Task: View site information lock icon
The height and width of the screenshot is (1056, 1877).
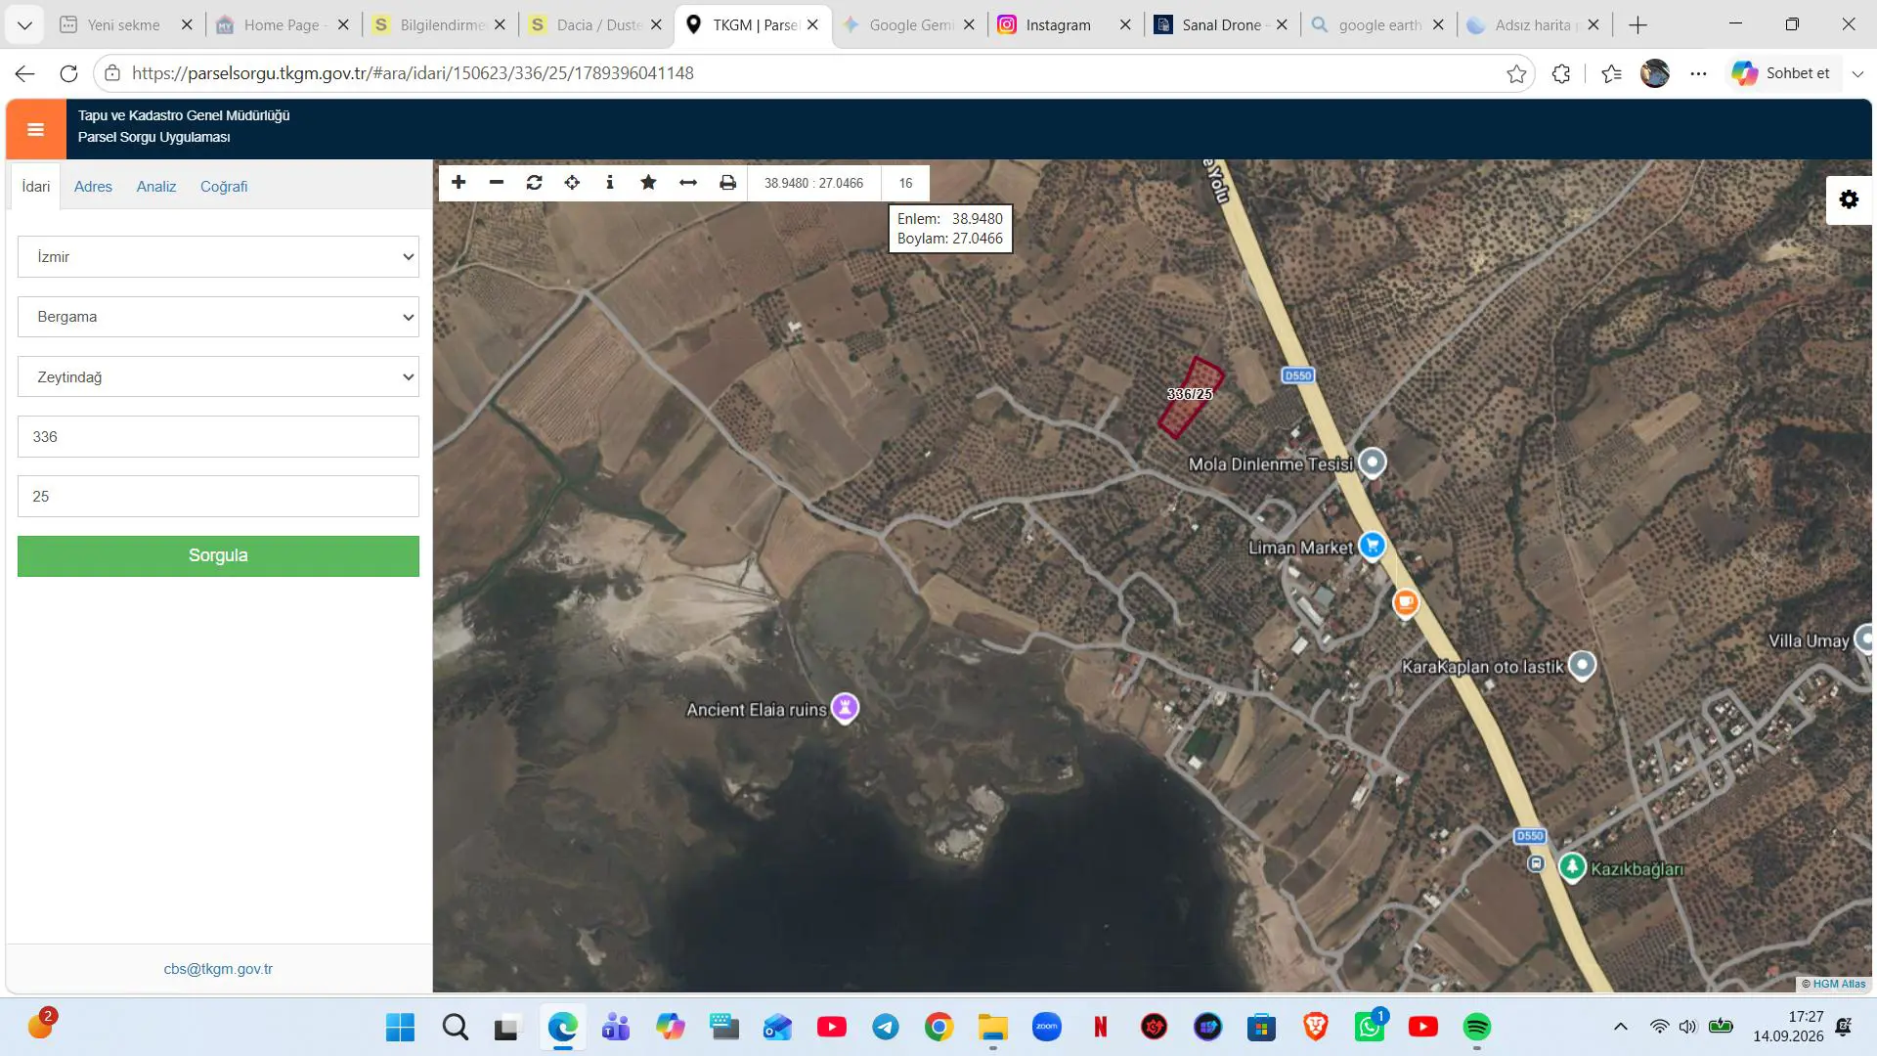Action: [112, 73]
